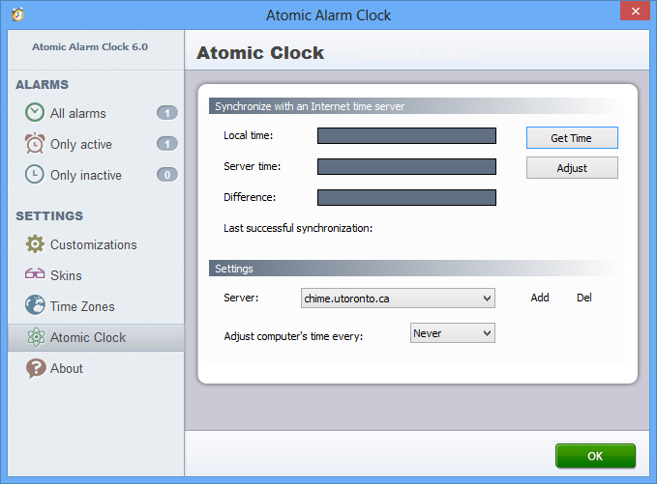Click the Only active count badge
657x484 pixels.
pos(167,144)
